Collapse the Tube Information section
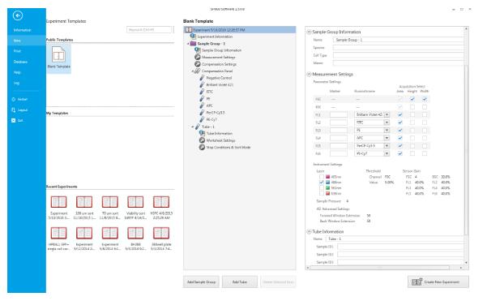This screenshot has height=301, width=487. click(309, 232)
